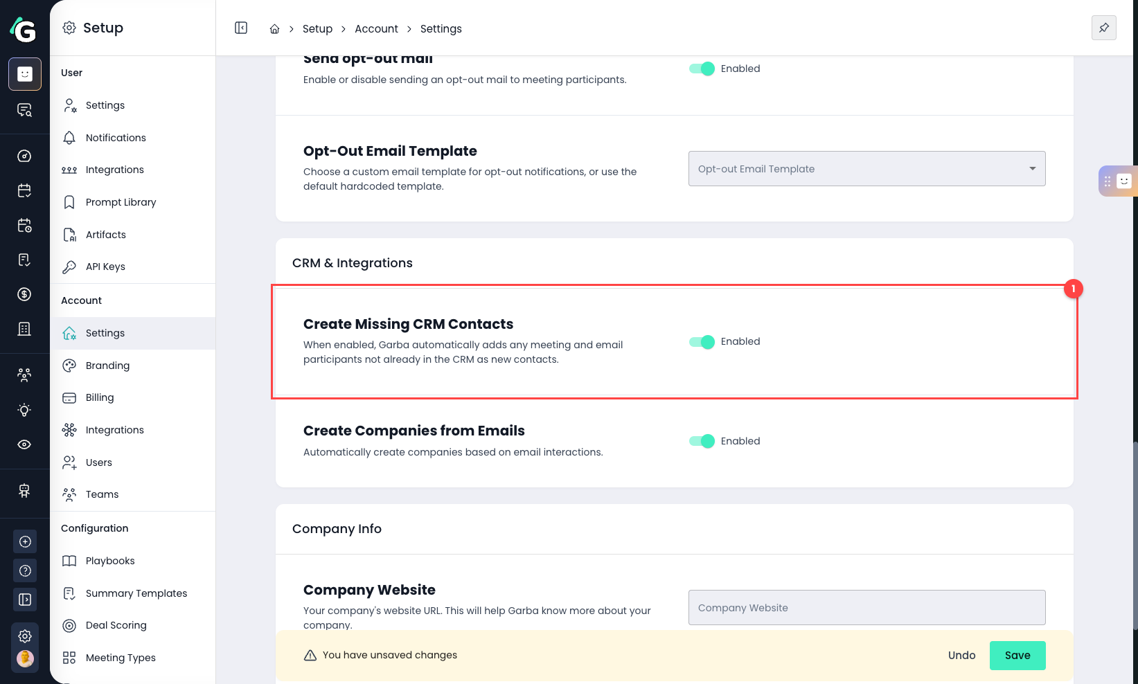Click the Setup gear icon in header

click(x=69, y=28)
